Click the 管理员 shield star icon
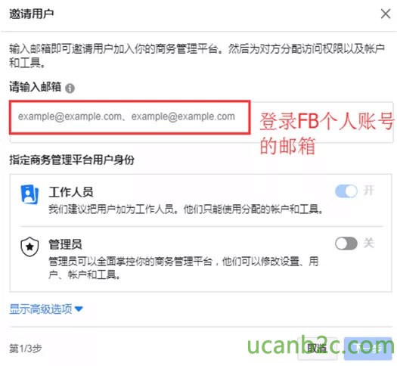The width and height of the screenshot is (397, 366). [29, 247]
